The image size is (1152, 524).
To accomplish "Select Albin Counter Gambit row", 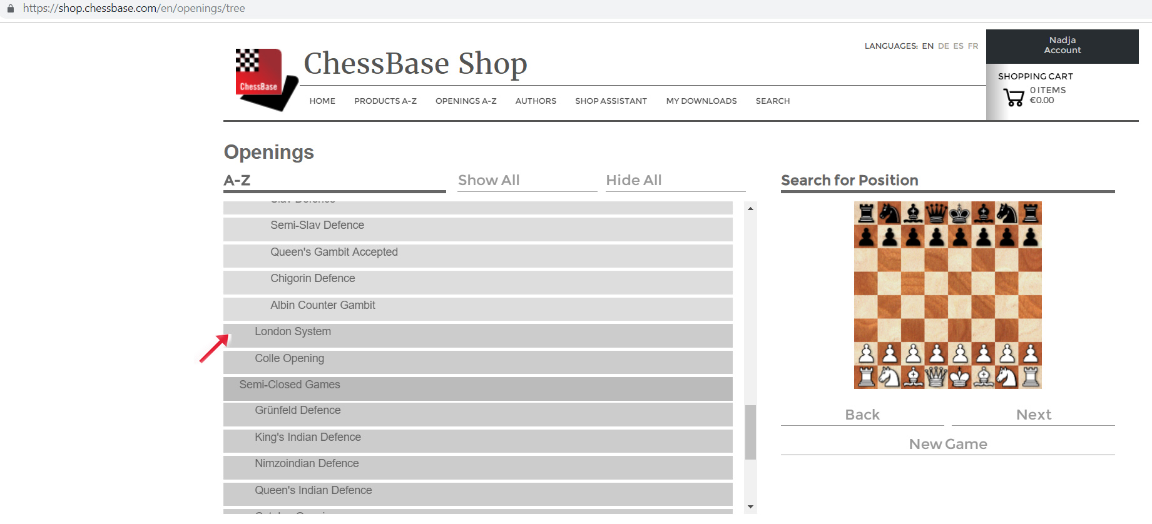I will [x=478, y=310].
